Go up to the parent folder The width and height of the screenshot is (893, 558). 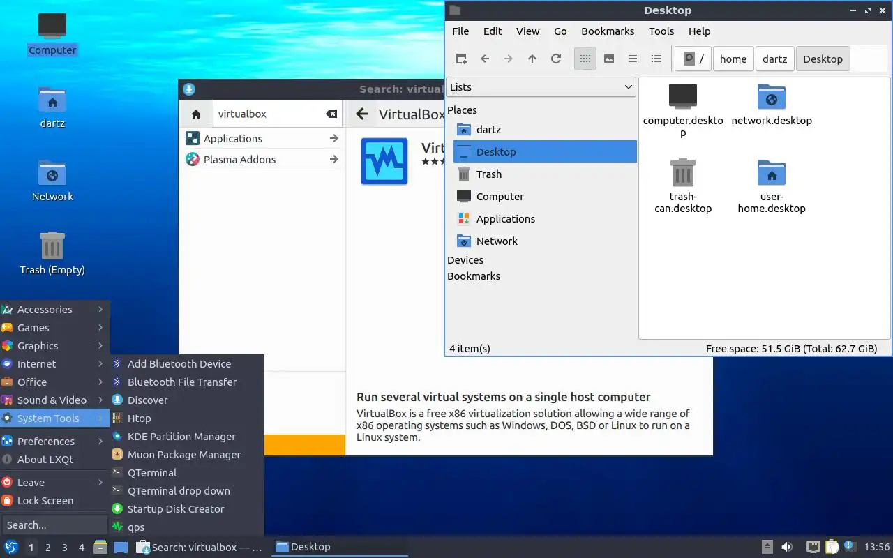[x=532, y=59]
